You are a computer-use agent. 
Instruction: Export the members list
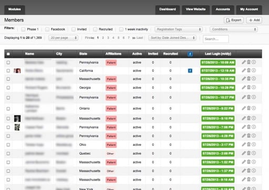[234, 20]
